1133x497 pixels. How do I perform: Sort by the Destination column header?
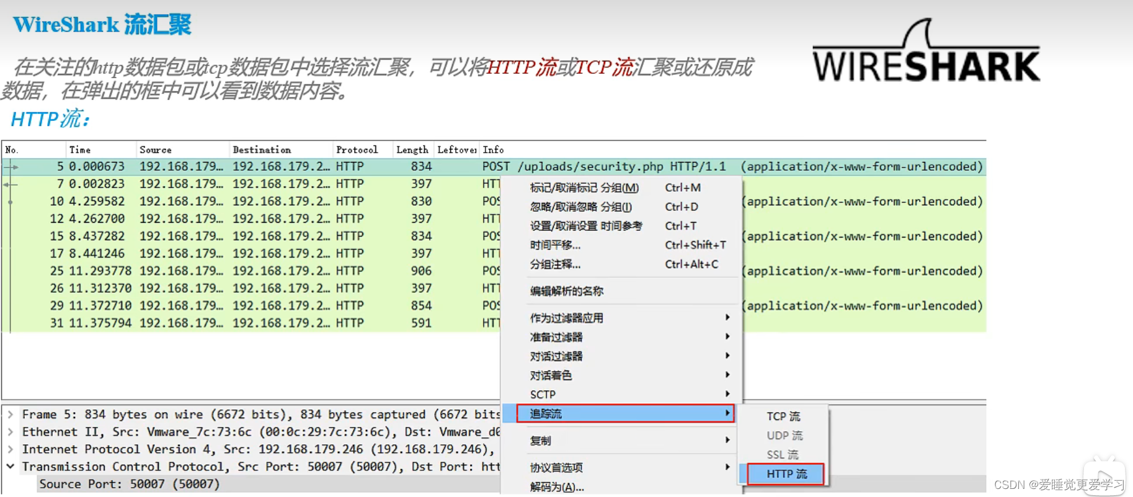tap(280, 150)
